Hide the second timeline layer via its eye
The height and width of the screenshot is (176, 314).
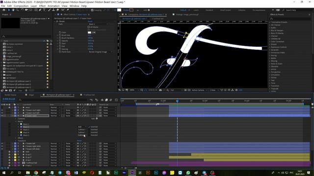[x=2, y=110]
